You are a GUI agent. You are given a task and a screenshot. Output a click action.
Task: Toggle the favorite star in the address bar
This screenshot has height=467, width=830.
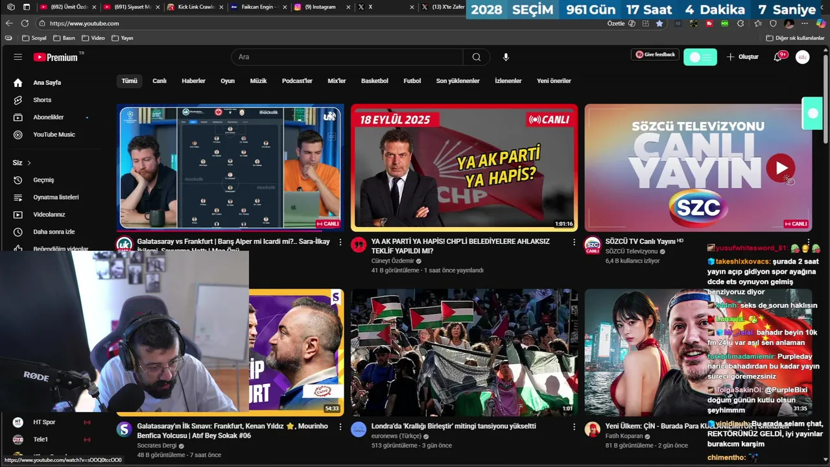tap(659, 23)
